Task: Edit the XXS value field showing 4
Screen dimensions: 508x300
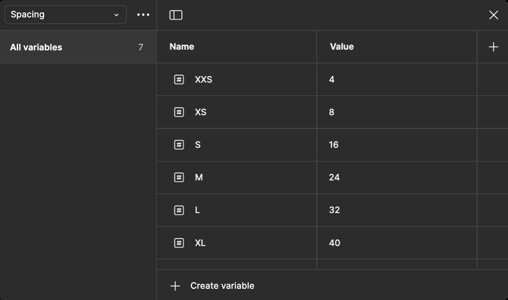Action: pyautogui.click(x=397, y=79)
